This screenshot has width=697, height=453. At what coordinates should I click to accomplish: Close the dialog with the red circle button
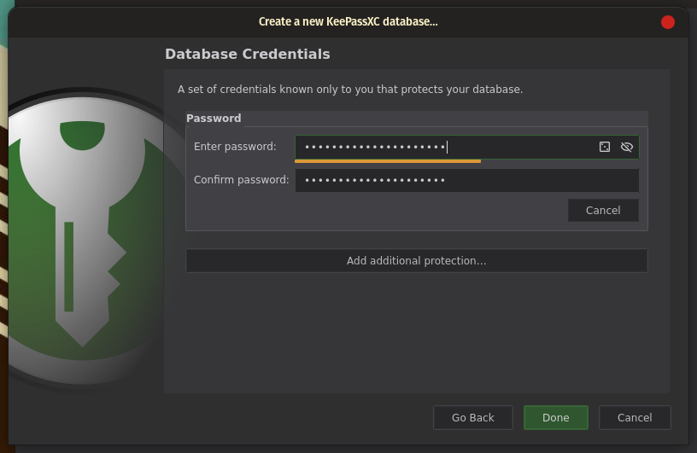point(668,22)
